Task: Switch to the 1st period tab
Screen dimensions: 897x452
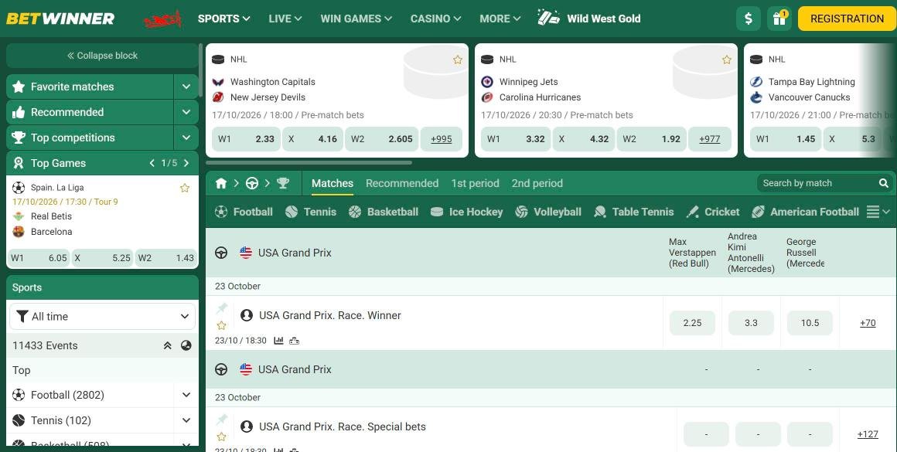Action: coord(475,183)
